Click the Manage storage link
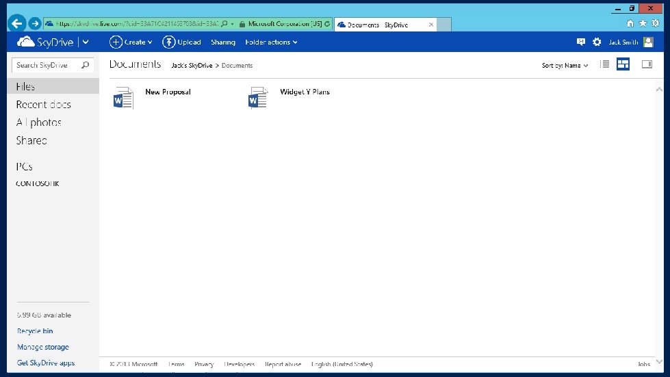The image size is (670, 377). click(42, 347)
